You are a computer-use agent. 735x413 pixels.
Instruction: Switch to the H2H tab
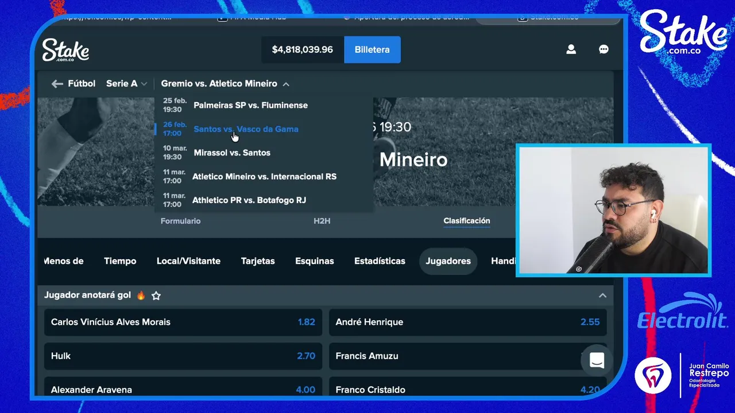tap(322, 221)
